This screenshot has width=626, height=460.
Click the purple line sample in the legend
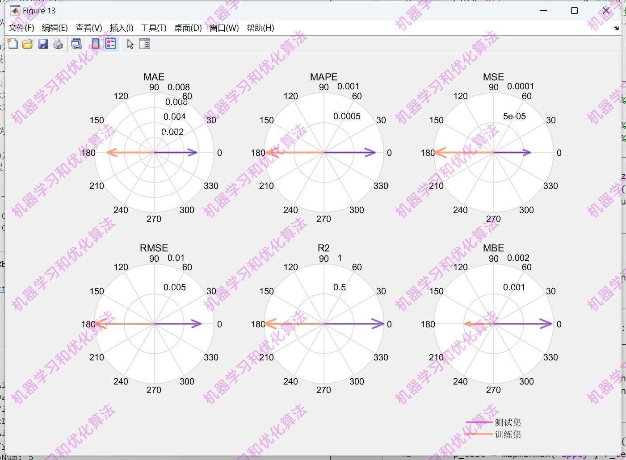pyautogui.click(x=479, y=422)
